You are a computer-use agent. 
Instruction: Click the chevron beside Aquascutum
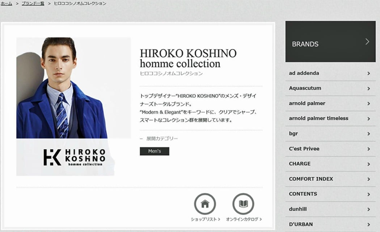coord(369,89)
